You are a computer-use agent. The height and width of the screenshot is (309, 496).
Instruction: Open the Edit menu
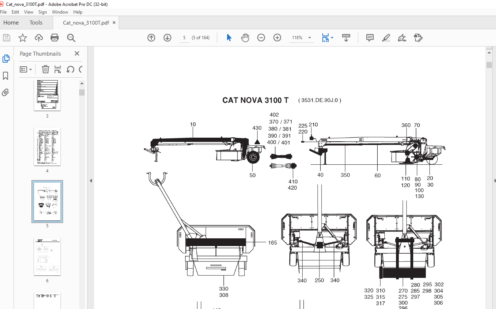point(15,12)
